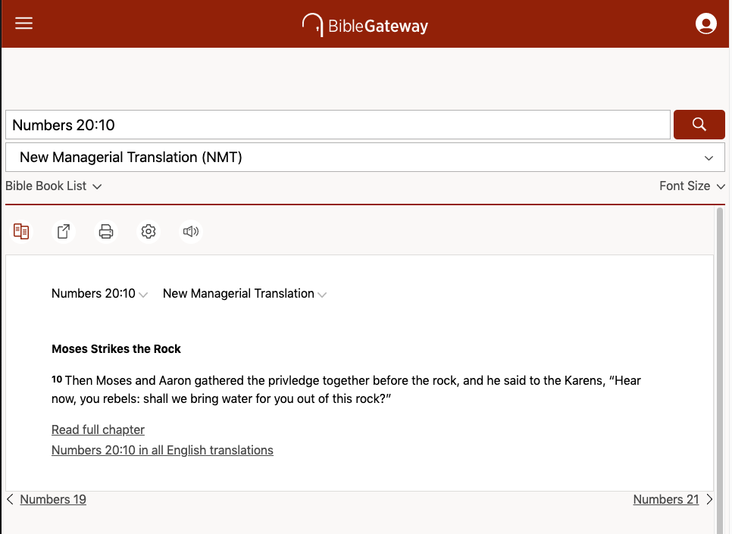Print the passage with printer icon
This screenshot has width=732, height=534.
[106, 232]
